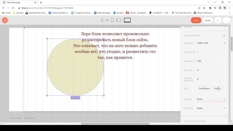Image resolution: width=233 pixels, height=131 pixels.
Task: Open the Chrome three-dot menu
Action: pos(229,8)
